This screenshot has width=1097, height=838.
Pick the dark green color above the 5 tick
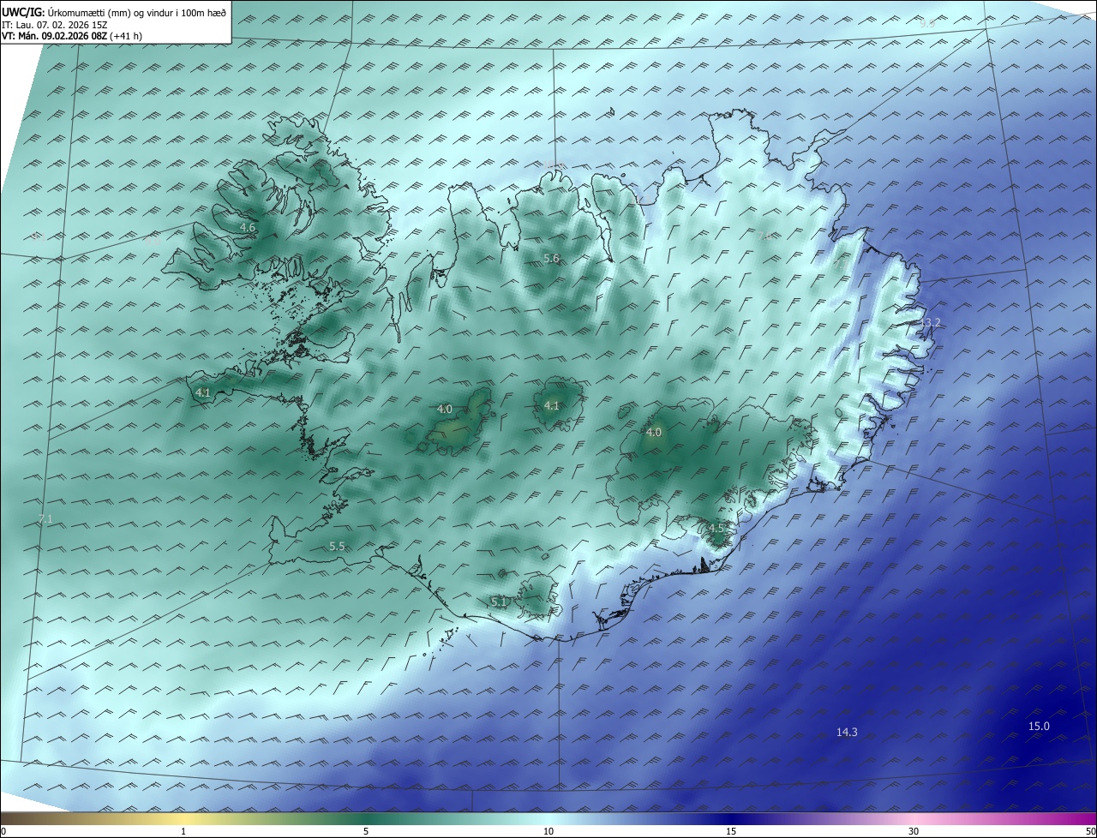(x=366, y=818)
